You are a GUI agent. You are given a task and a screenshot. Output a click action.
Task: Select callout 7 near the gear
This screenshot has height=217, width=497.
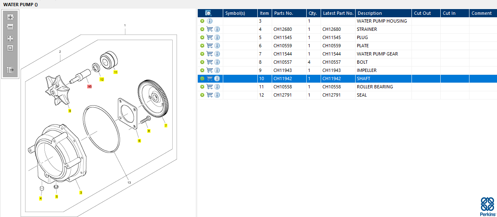tap(166, 125)
